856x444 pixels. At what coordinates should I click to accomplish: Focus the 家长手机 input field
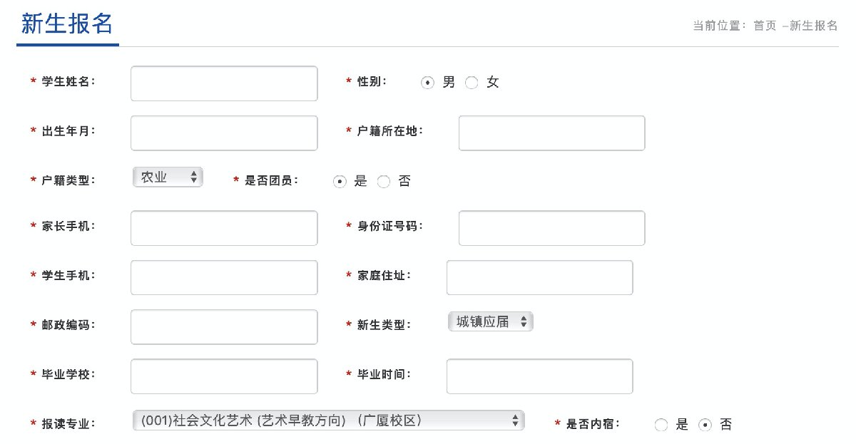click(224, 228)
